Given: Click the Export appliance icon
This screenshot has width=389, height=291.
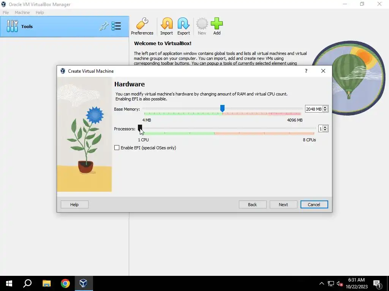Looking at the screenshot, I should [183, 27].
